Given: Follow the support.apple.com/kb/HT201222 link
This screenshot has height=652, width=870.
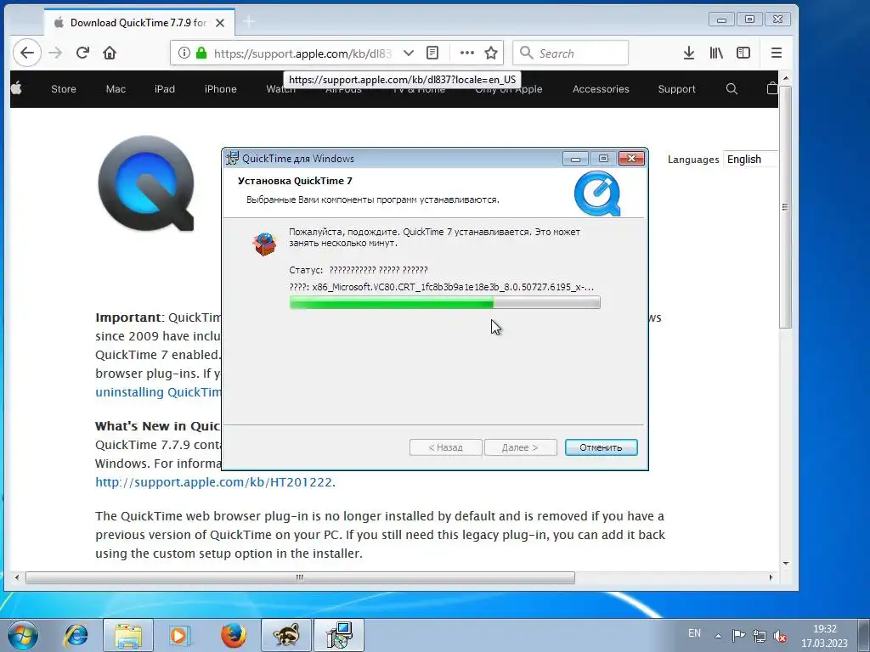Looking at the screenshot, I should coord(213,482).
